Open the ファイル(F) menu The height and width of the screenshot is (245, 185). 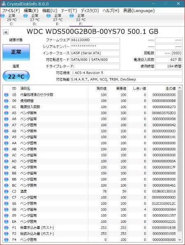[x=11, y=11]
